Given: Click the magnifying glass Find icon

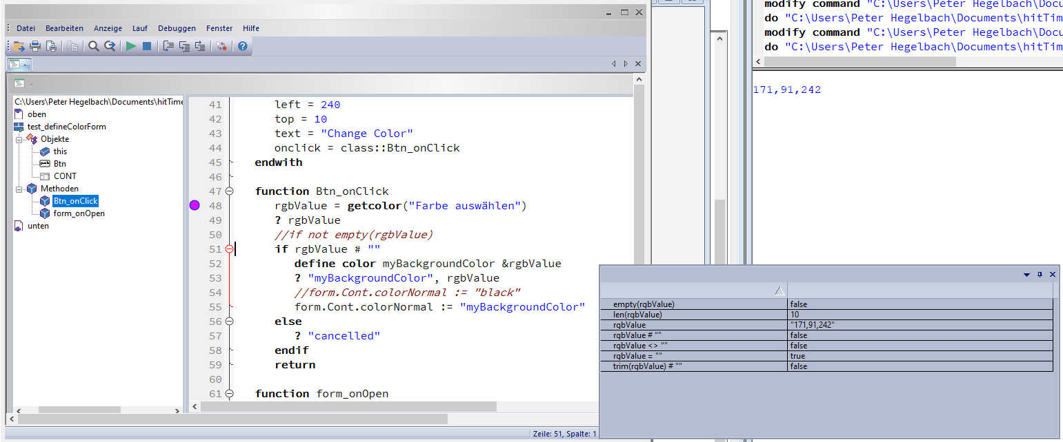Looking at the screenshot, I should tap(93, 46).
